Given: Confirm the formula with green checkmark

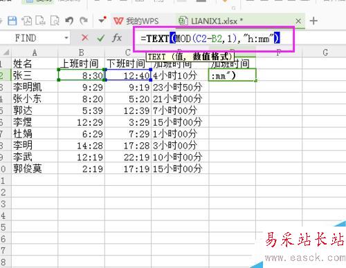Looking at the screenshot, I should click(100, 38).
